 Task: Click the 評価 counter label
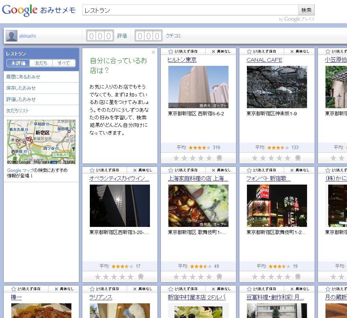122,35
